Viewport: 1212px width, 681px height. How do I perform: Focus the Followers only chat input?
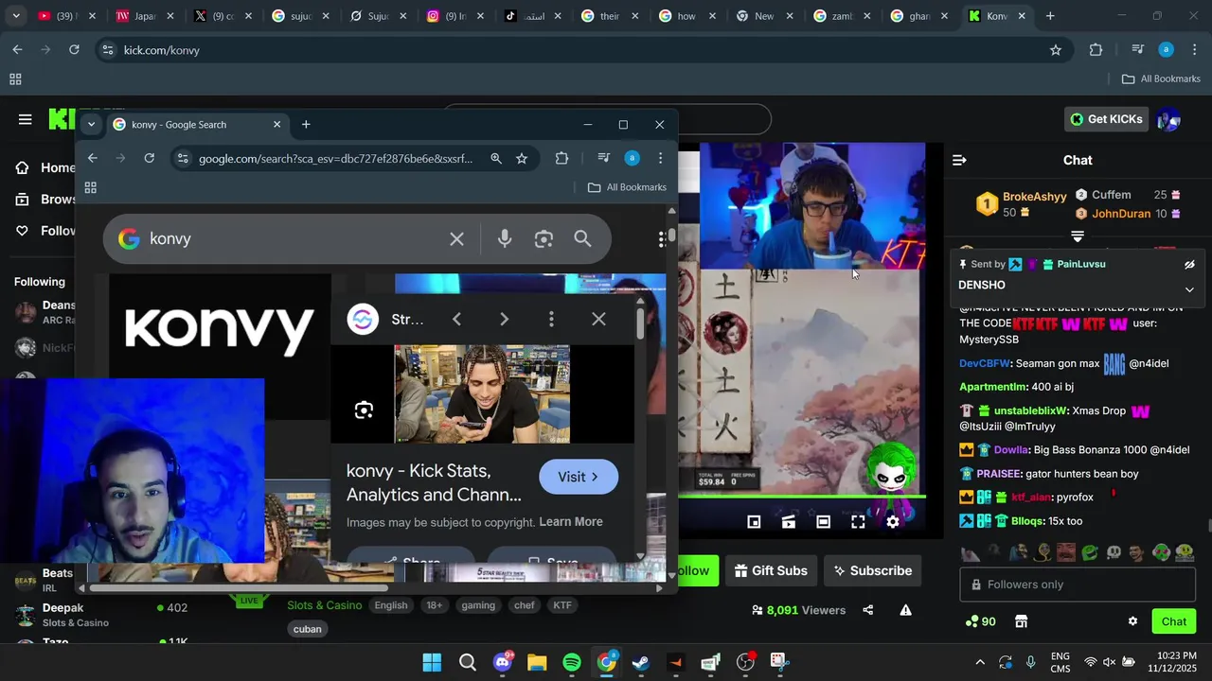point(1078,585)
